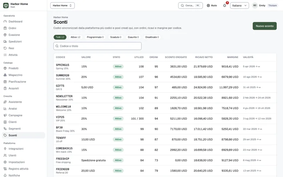The image size is (283, 177).
Task: Click validity 2 feb 2026 → 24 ott 2026
Action: [x=257, y=98]
